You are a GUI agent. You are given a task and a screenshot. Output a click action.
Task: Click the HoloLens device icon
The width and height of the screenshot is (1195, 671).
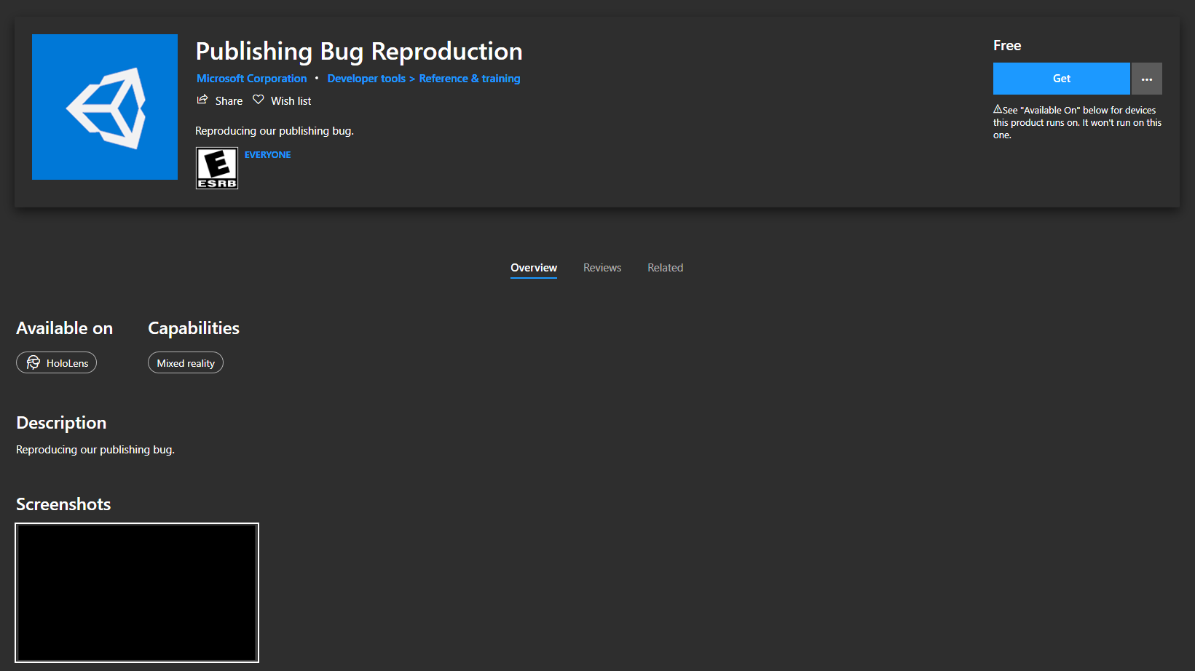(x=33, y=362)
